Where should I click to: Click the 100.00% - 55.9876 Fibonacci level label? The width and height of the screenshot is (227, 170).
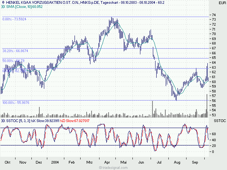[x=16, y=102]
